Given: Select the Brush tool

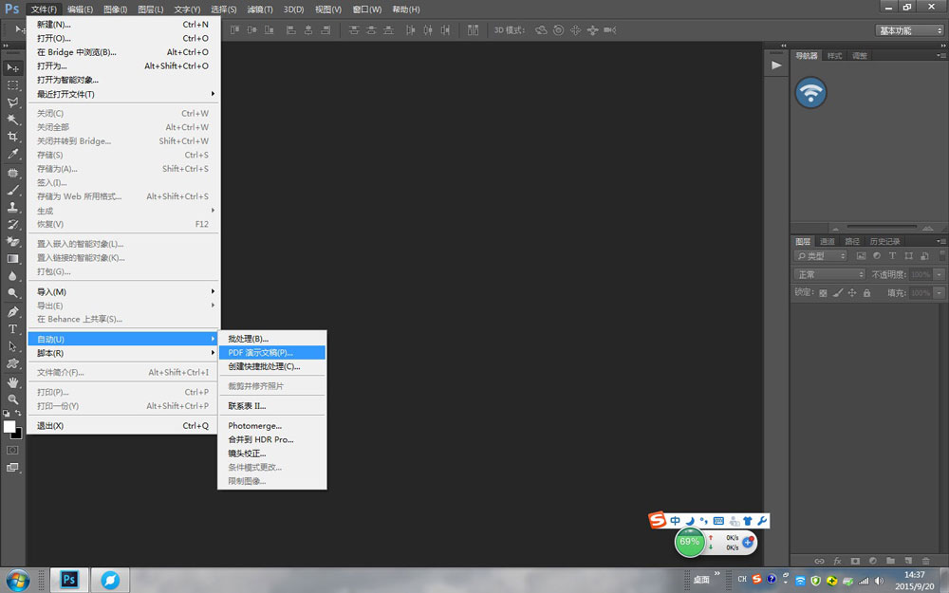Looking at the screenshot, I should pos(12,190).
